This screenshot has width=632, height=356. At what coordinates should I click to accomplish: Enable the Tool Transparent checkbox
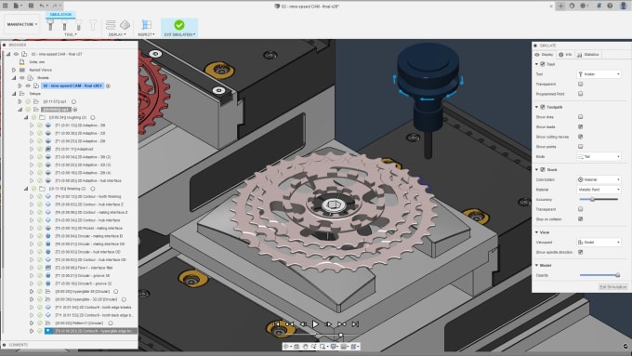click(x=580, y=84)
